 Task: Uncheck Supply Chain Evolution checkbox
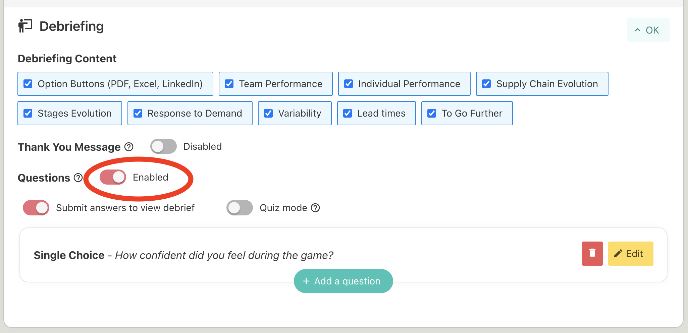click(487, 84)
